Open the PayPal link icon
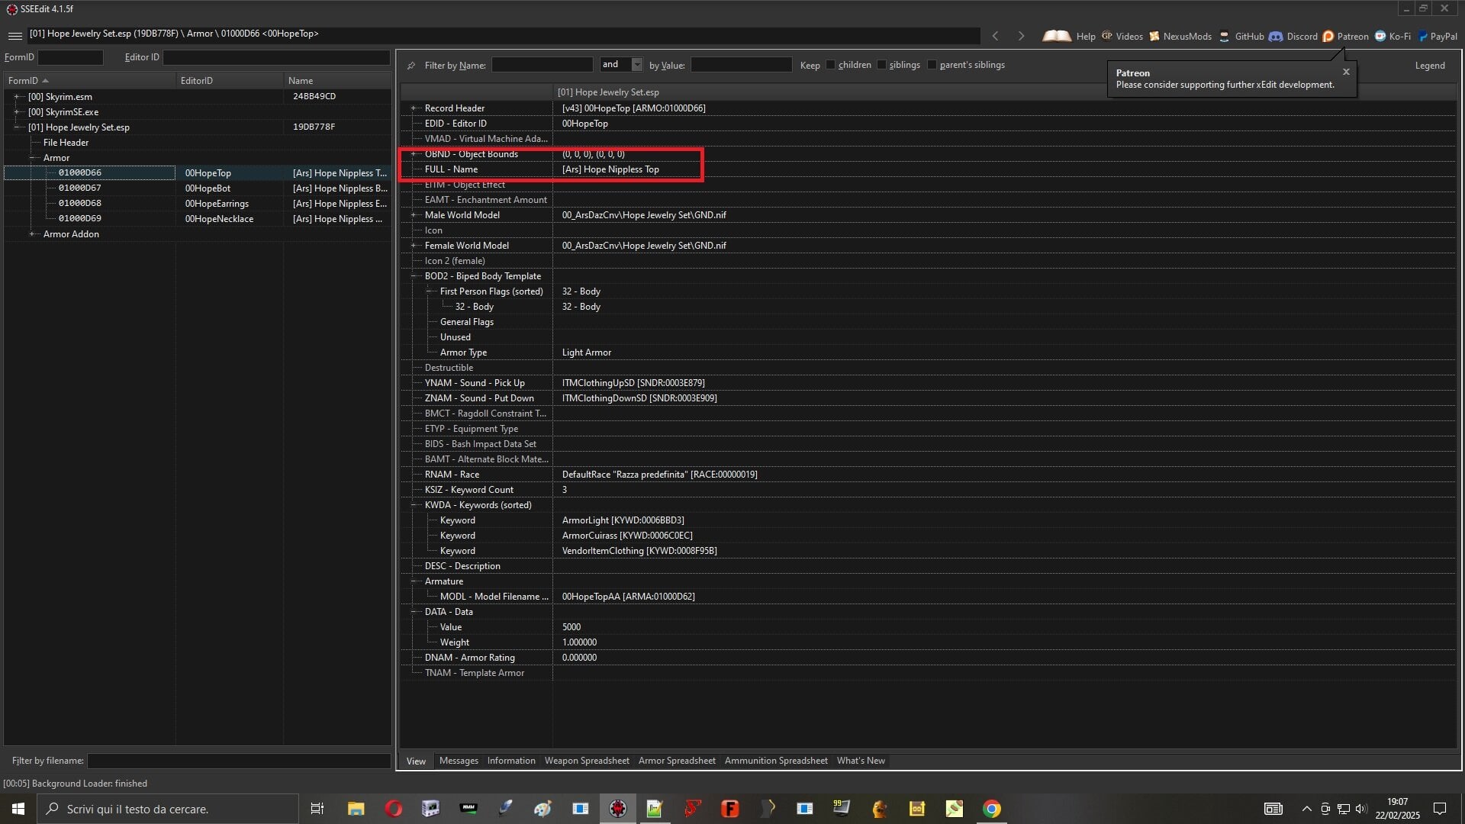The height and width of the screenshot is (824, 1465). coord(1423,36)
